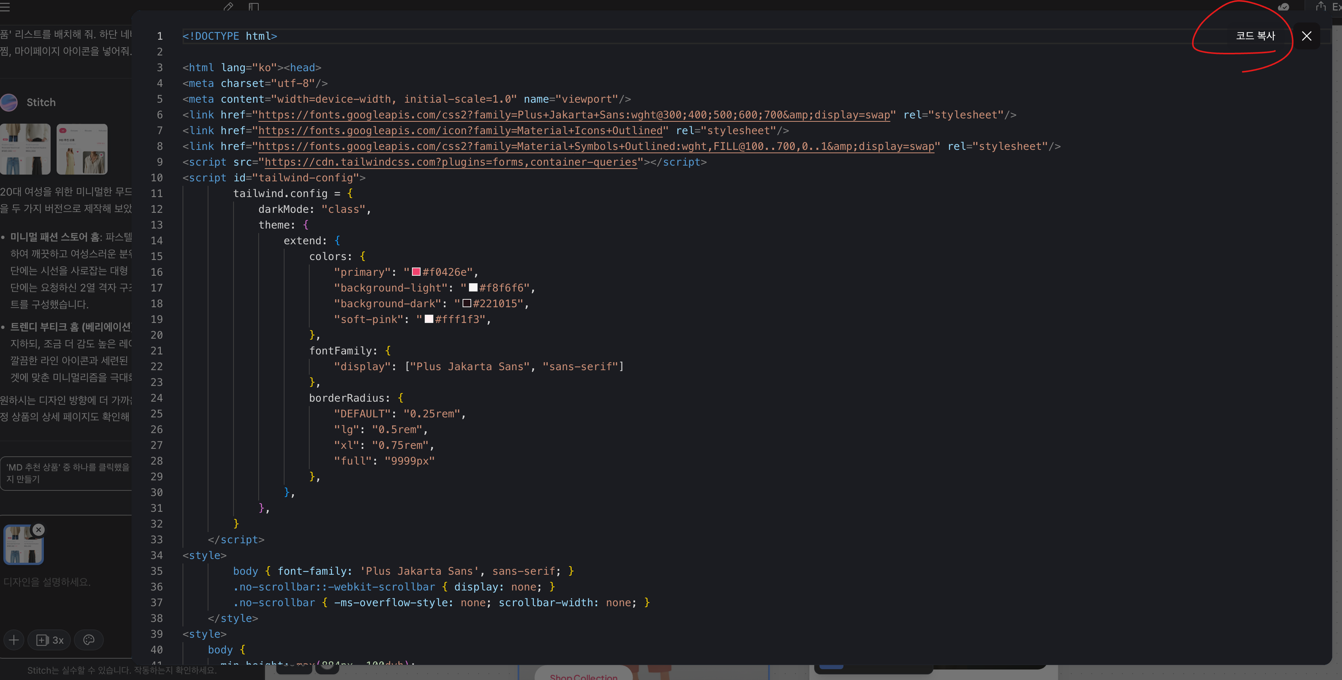Open the Plus Jakarta Sans fonts link
The image size is (1342, 680).
click(x=574, y=115)
